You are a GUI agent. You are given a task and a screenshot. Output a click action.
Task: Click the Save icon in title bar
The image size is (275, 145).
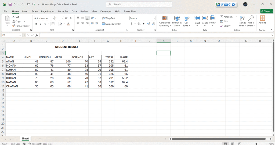click(x=10, y=4)
